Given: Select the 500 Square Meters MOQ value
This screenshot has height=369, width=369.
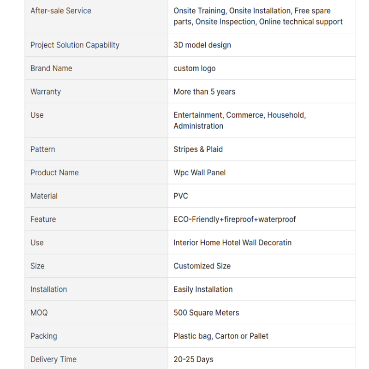Looking at the screenshot, I should 206,313.
